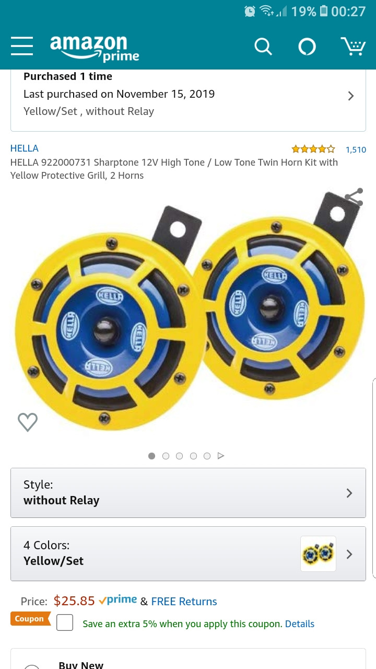Open the FREE Returns link
This screenshot has height=669, width=376.
184,602
